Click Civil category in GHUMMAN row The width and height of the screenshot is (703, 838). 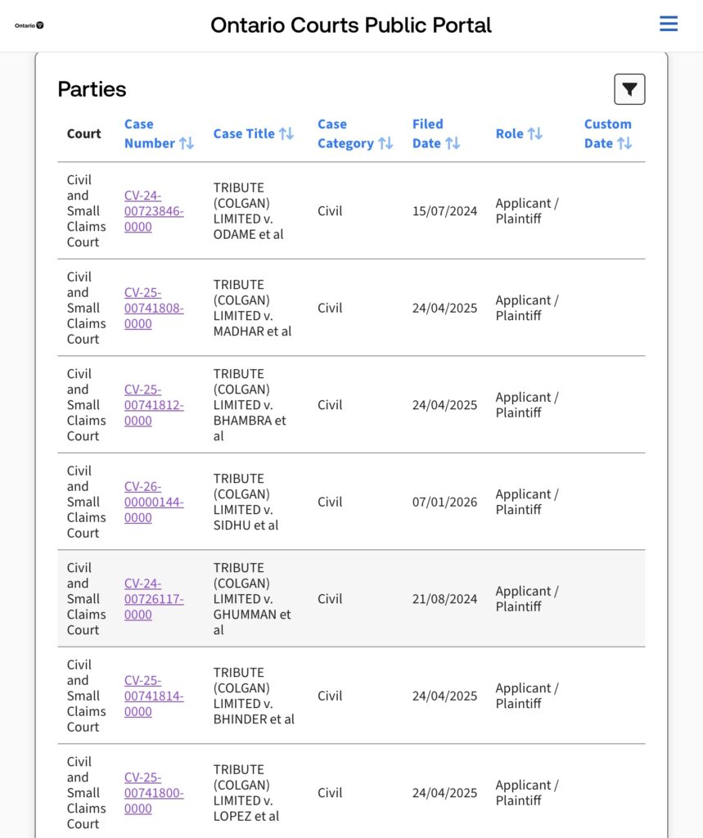click(x=330, y=599)
